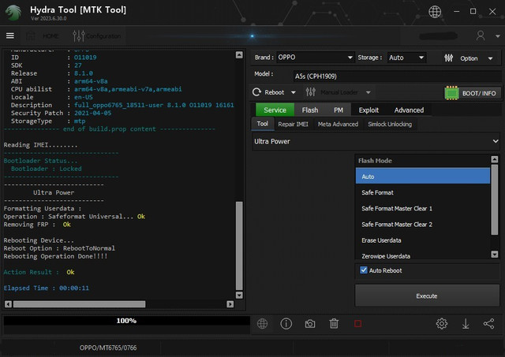Click the green chip BOOT/INFO icon

[x=451, y=93]
